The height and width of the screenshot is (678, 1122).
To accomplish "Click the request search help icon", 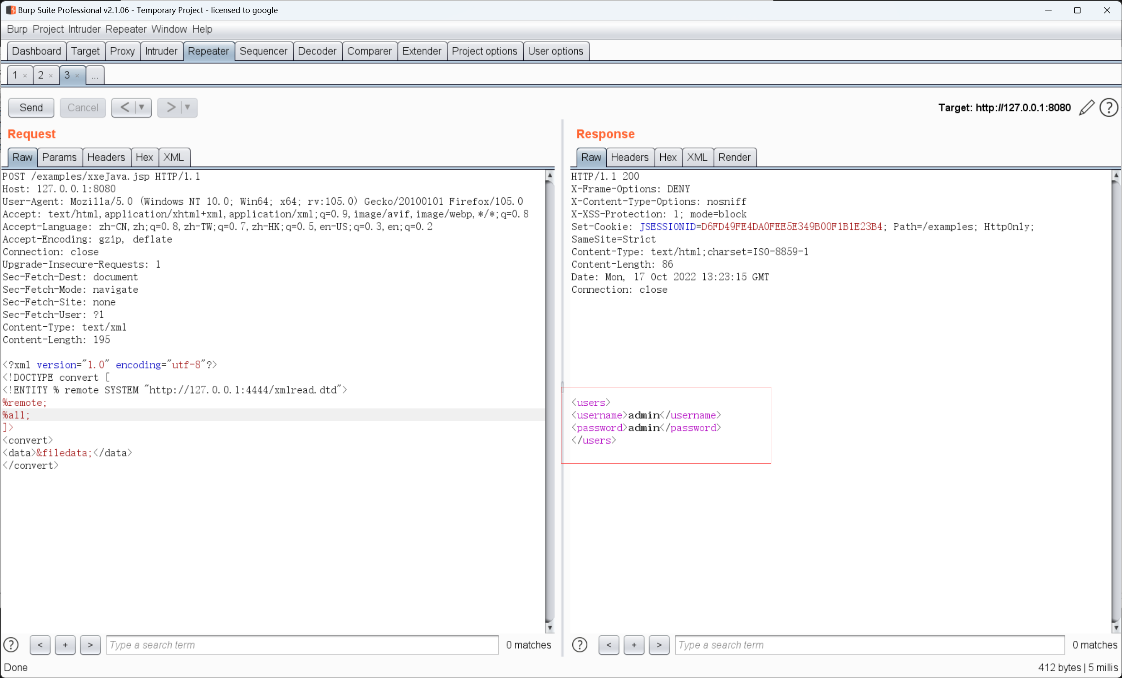I will tap(11, 645).
